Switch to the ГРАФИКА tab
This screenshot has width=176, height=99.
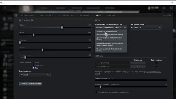pyautogui.click(x=85, y=15)
